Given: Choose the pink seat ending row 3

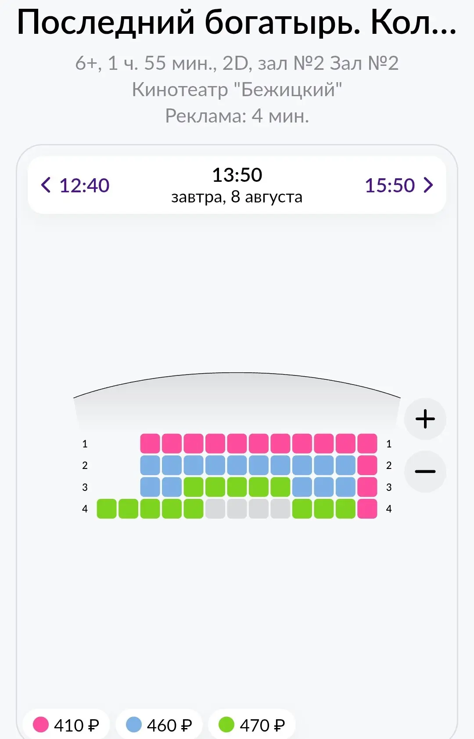Looking at the screenshot, I should tap(367, 487).
